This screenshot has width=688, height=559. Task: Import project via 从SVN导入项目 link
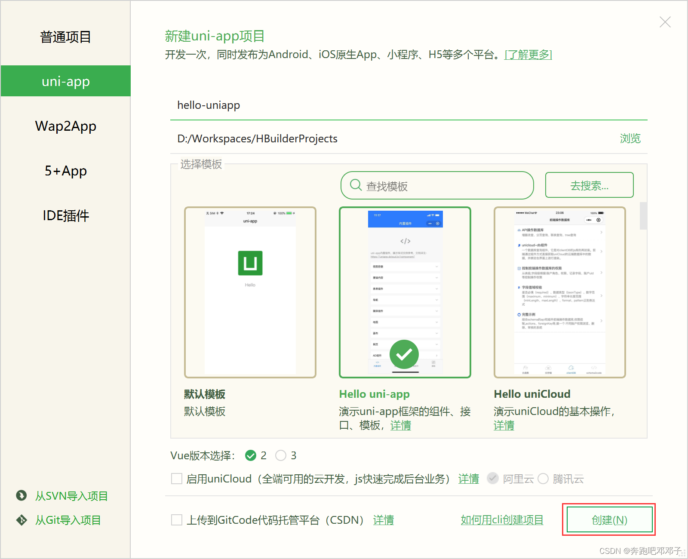[x=71, y=496]
